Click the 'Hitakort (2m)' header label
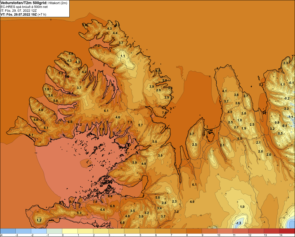This screenshot has height=237, width=295. tap(58, 3)
